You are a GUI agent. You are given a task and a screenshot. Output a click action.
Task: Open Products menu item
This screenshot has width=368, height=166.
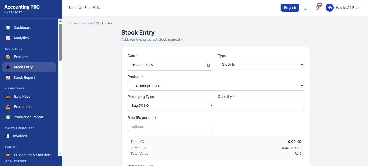pos(29,57)
